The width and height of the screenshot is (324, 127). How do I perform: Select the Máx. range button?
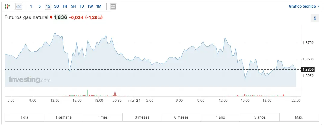(x=299, y=117)
